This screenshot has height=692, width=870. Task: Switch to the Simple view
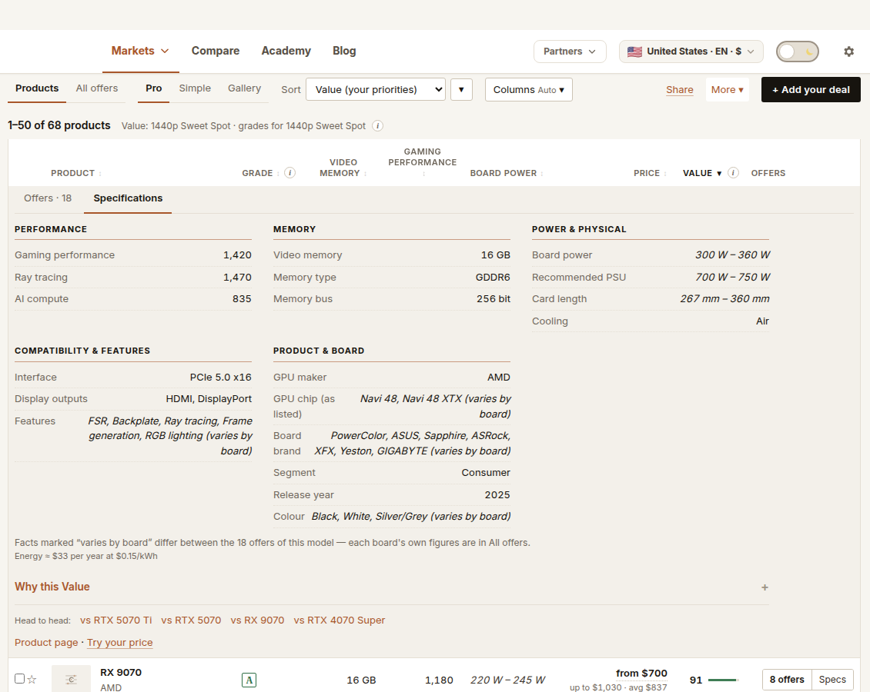(195, 88)
